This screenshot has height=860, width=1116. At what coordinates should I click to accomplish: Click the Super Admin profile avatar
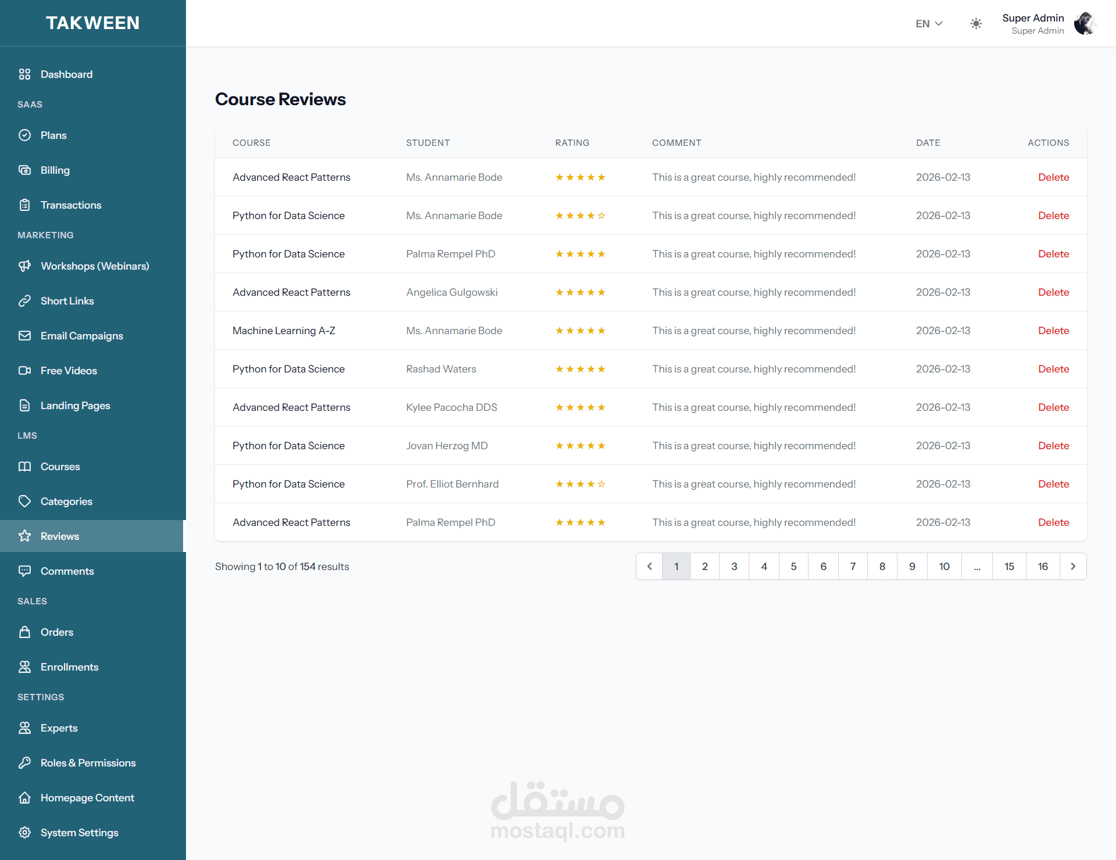(x=1084, y=24)
